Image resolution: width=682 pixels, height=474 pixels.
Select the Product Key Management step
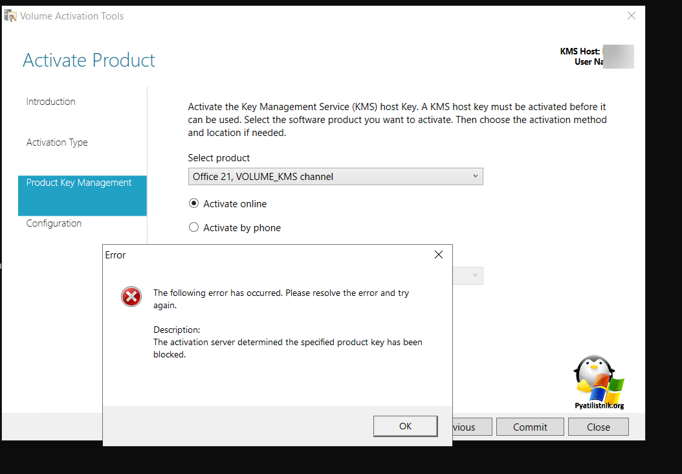point(82,196)
